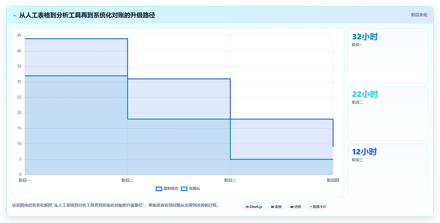Open the 32小时 stat card

[388, 55]
